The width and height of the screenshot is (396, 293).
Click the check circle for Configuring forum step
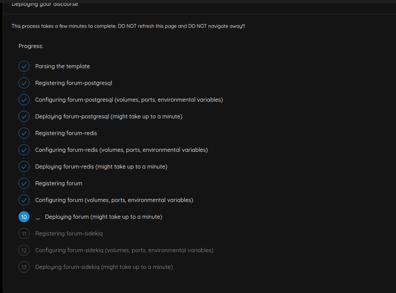click(24, 200)
